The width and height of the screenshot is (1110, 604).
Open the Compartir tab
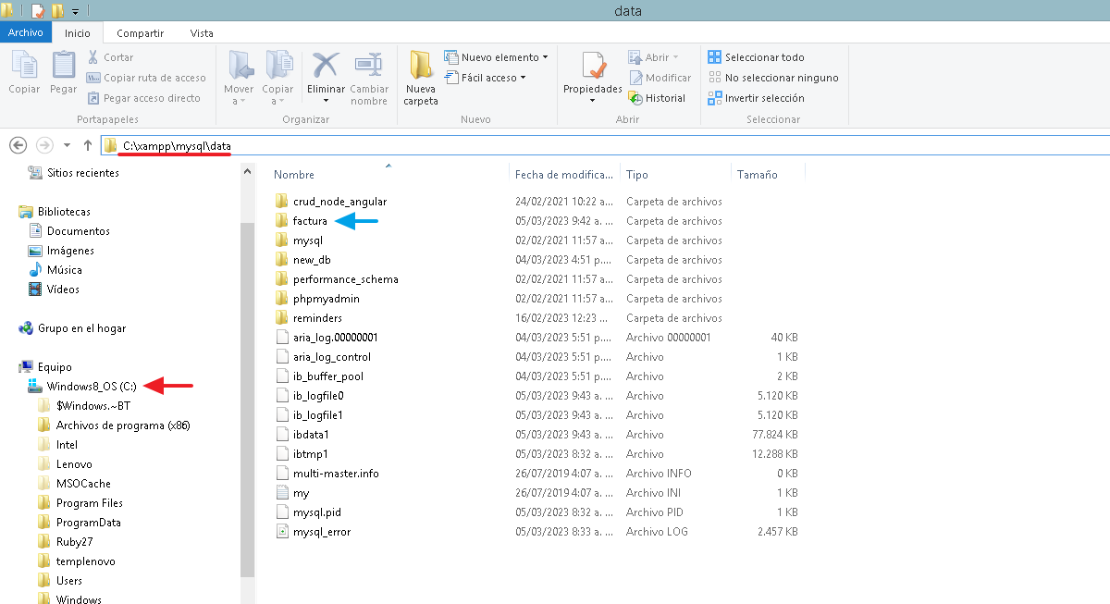tap(140, 32)
